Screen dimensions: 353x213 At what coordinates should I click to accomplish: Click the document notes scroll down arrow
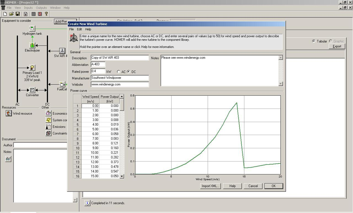[75, 200]
